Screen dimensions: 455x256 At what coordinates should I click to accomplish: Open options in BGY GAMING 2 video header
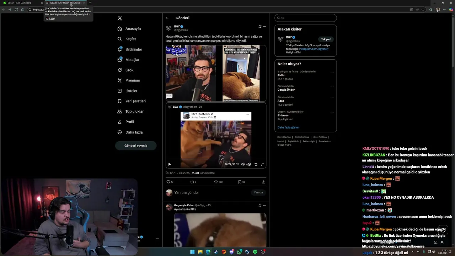(247, 114)
